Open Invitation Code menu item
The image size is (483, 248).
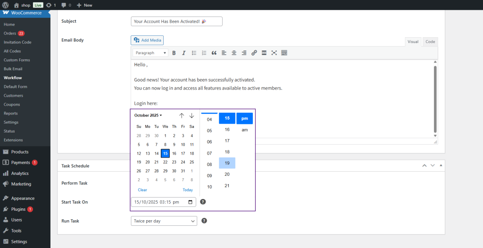point(17,42)
